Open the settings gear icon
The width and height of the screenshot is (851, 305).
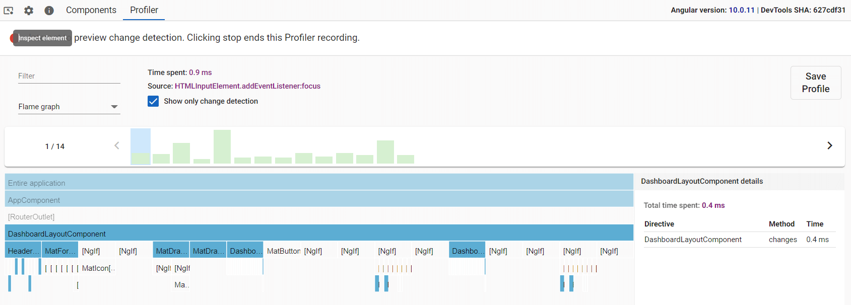pyautogui.click(x=29, y=11)
